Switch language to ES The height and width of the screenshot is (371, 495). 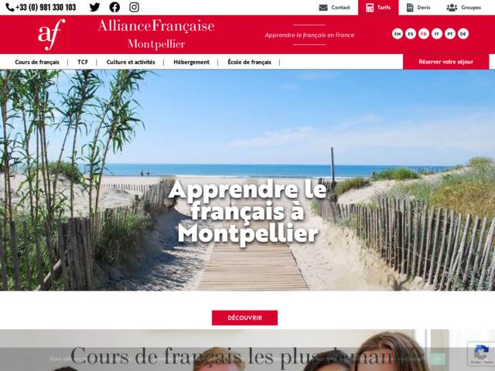411,34
